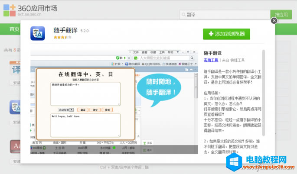Click the 工具 menu in preview browser
Screen dimensions: 297x174
tap(162, 52)
